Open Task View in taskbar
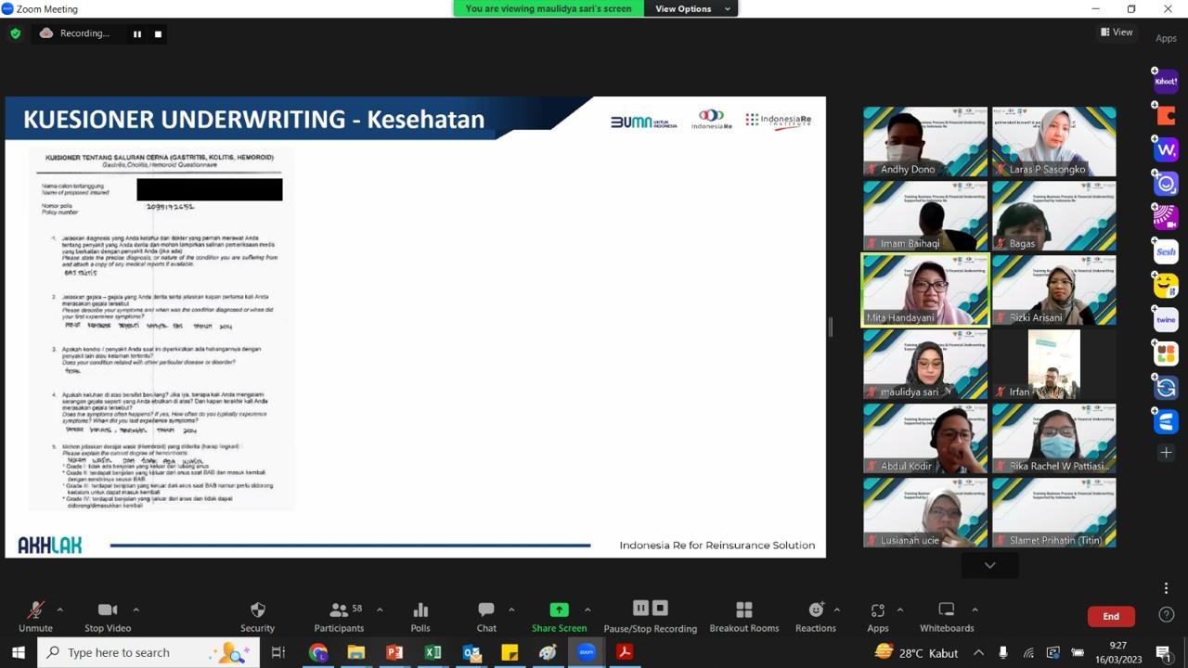This screenshot has height=668, width=1188. [x=278, y=652]
